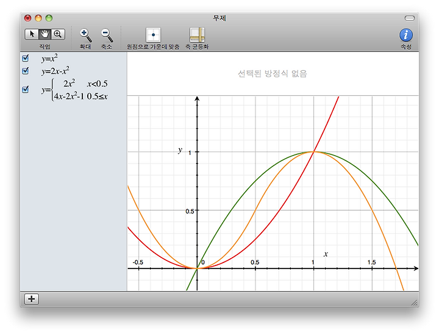Click the x-axis label -0.5

(138, 262)
